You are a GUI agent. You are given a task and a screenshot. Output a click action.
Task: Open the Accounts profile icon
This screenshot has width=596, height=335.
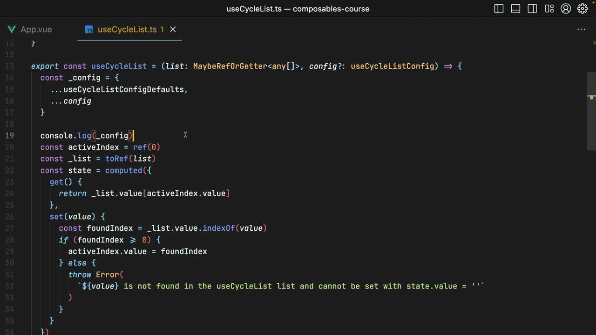pyautogui.click(x=566, y=9)
